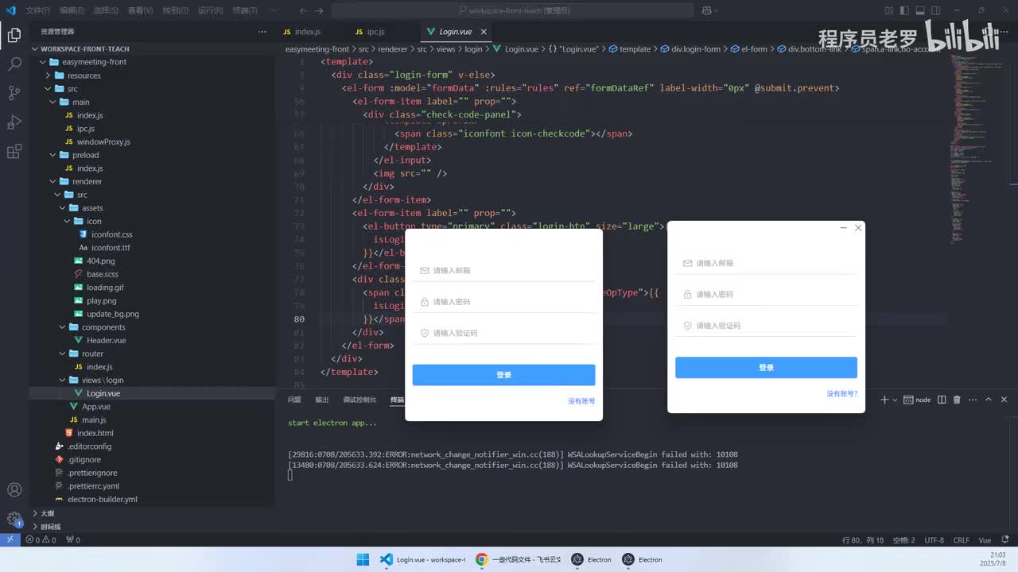Viewport: 1018px width, 572px height.
Task: Collapse the components folder
Action: click(64, 327)
